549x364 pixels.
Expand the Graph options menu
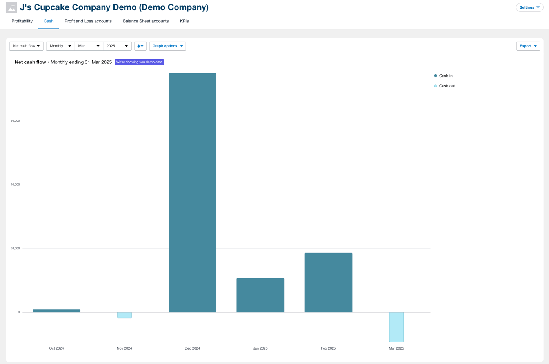coord(167,46)
